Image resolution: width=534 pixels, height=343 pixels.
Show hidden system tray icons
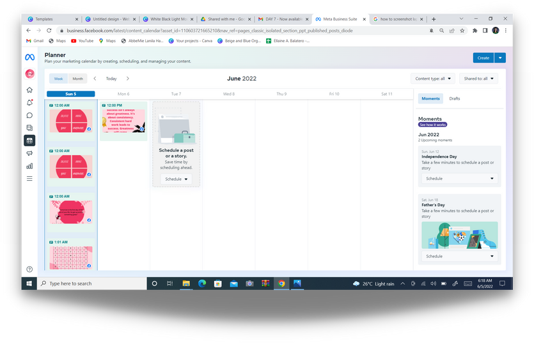click(x=402, y=284)
